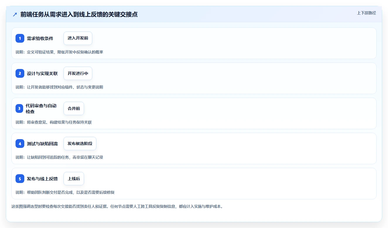Click the 上线后 stage tag
Screen dimensions: 388x228
click(x=74, y=179)
